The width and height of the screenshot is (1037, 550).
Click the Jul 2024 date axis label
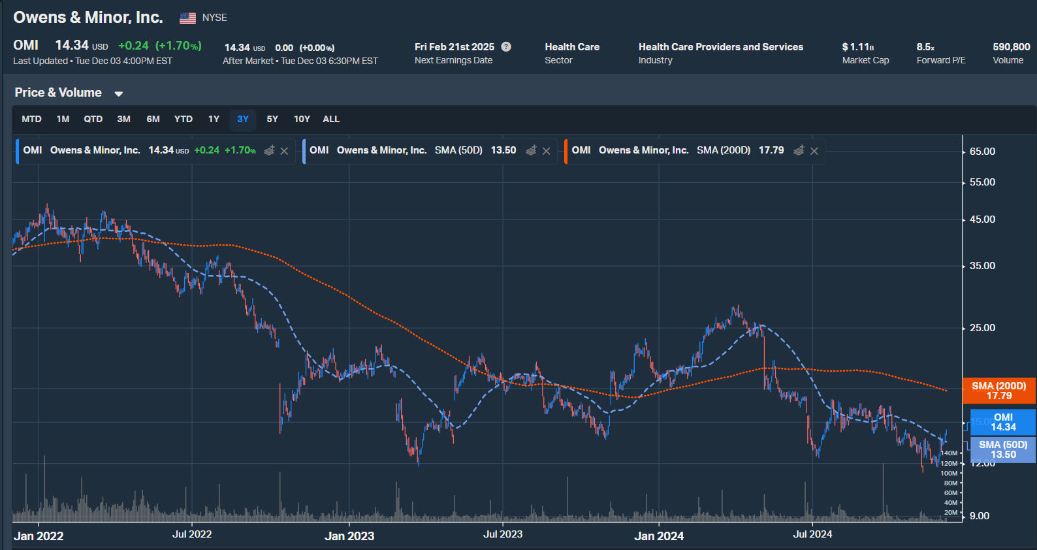click(x=812, y=534)
